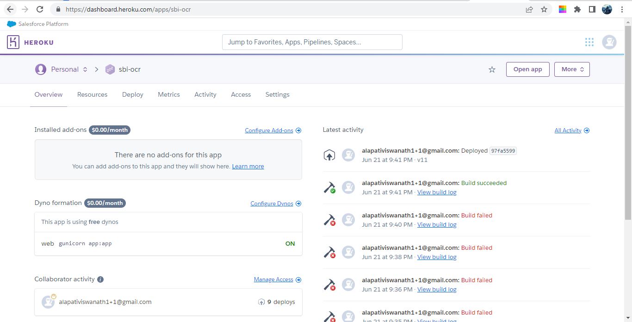View build log for 9:41 PM build
This screenshot has width=632, height=322.
pyautogui.click(x=437, y=192)
